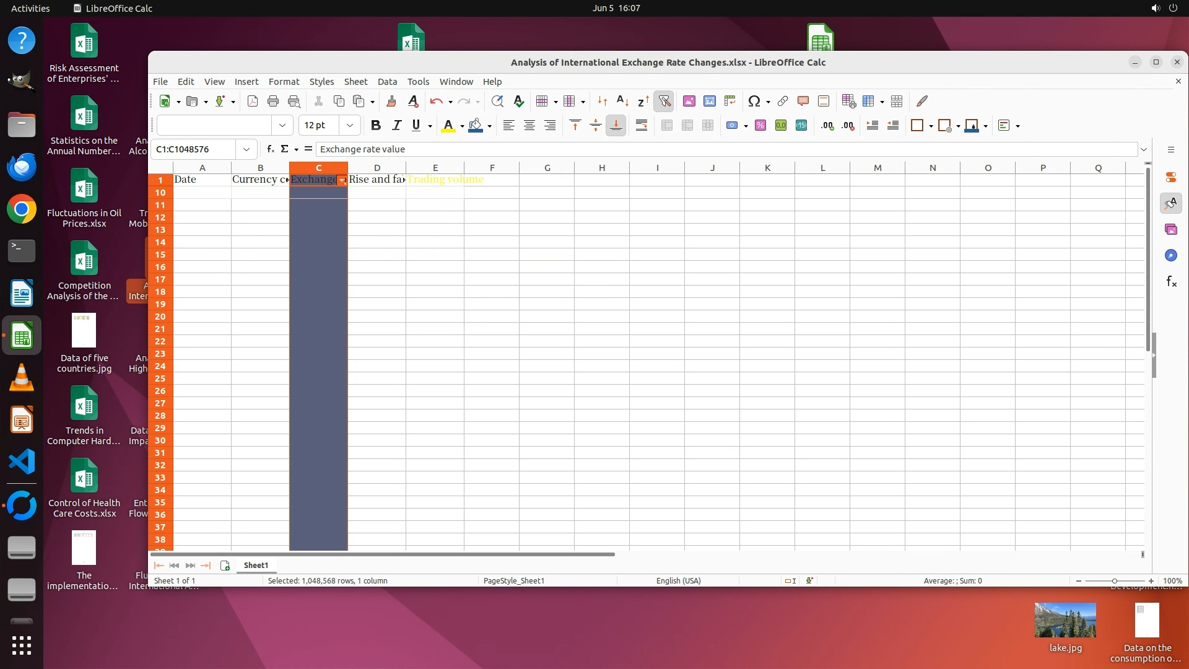Expand the font size dropdown
1189x669 pixels.
[350, 126]
